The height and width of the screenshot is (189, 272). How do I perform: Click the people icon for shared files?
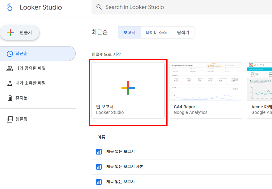(x=10, y=69)
